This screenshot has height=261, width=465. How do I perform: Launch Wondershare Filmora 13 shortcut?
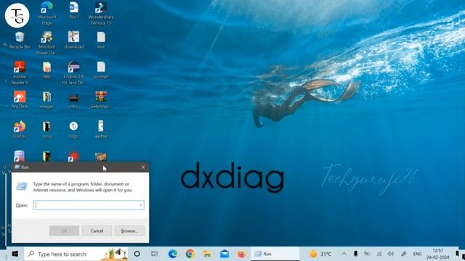pos(101,13)
